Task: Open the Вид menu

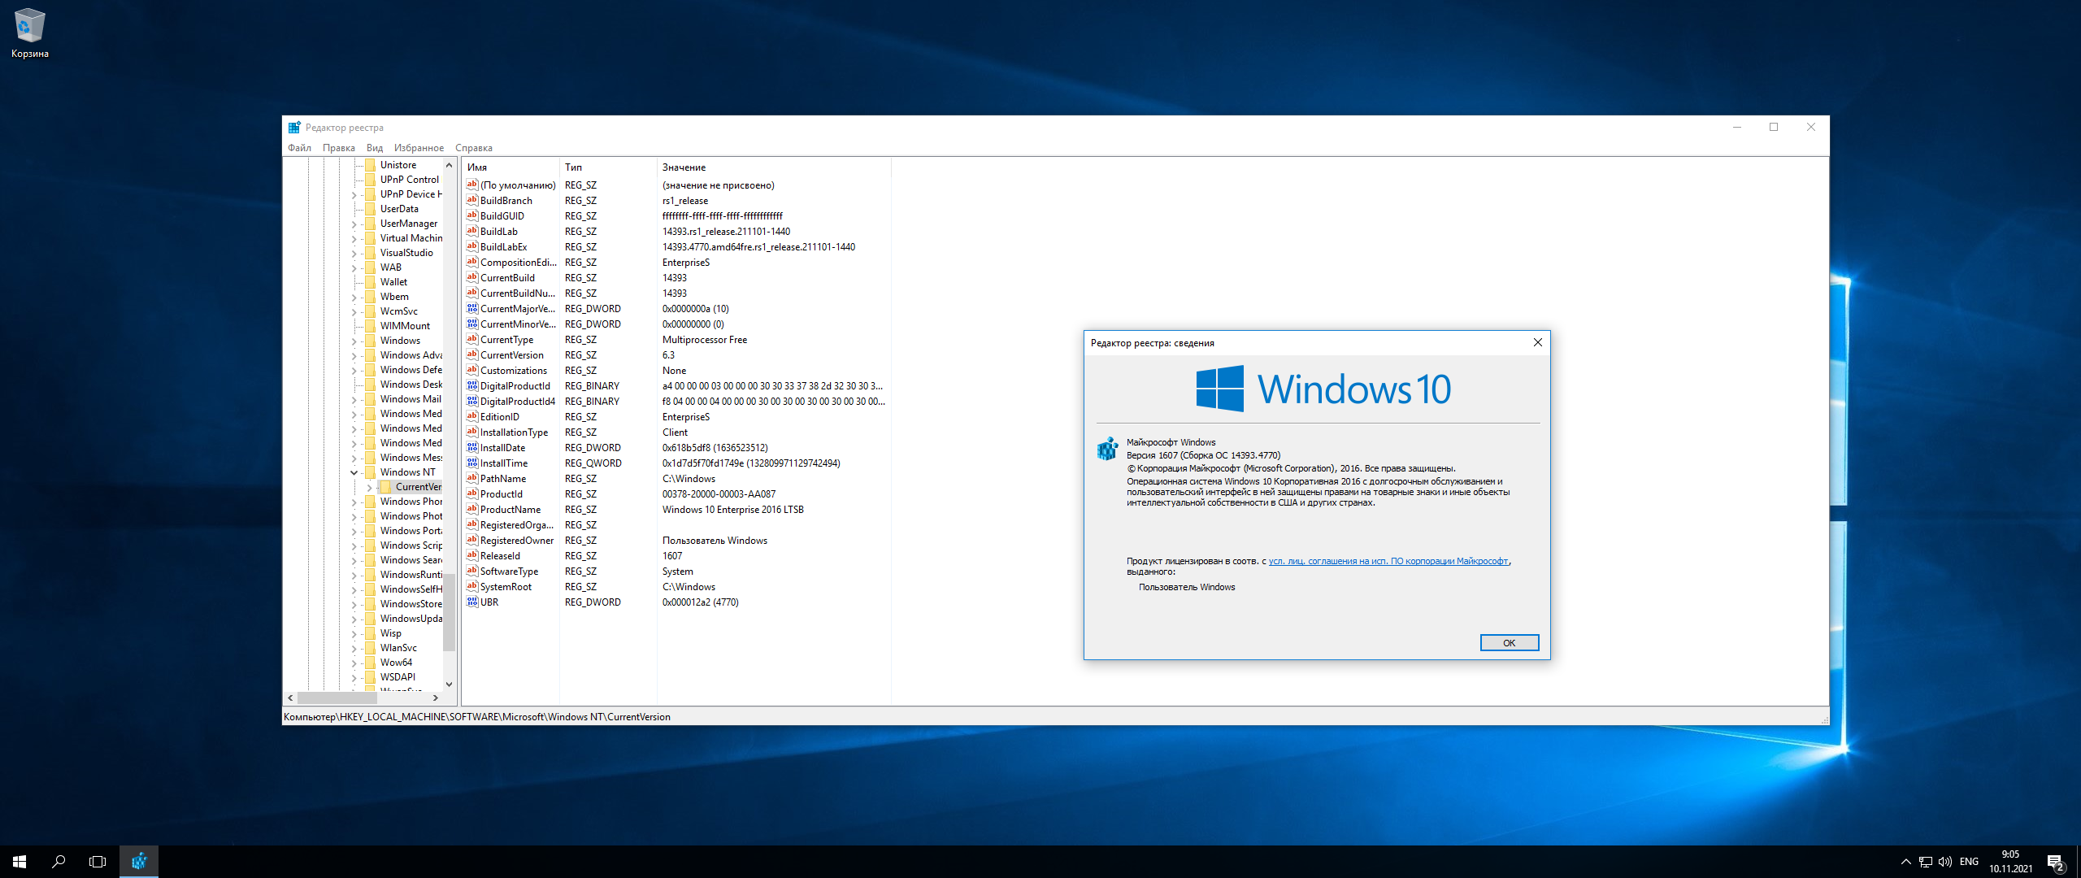Action: click(x=375, y=148)
